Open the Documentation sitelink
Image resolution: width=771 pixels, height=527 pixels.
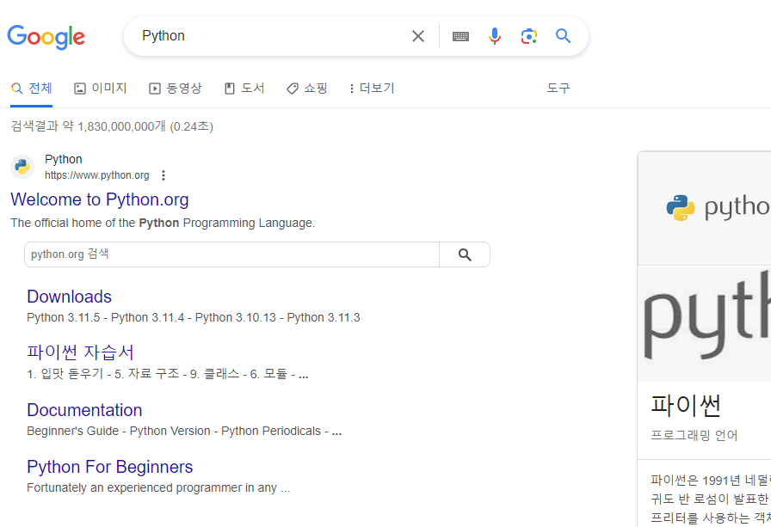coord(84,410)
